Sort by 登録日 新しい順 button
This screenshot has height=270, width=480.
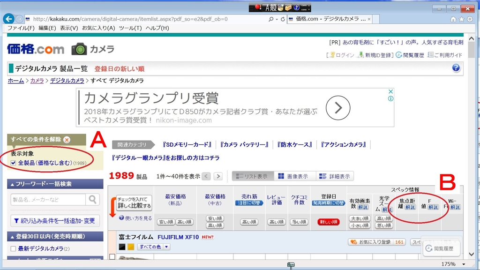tap(329, 222)
